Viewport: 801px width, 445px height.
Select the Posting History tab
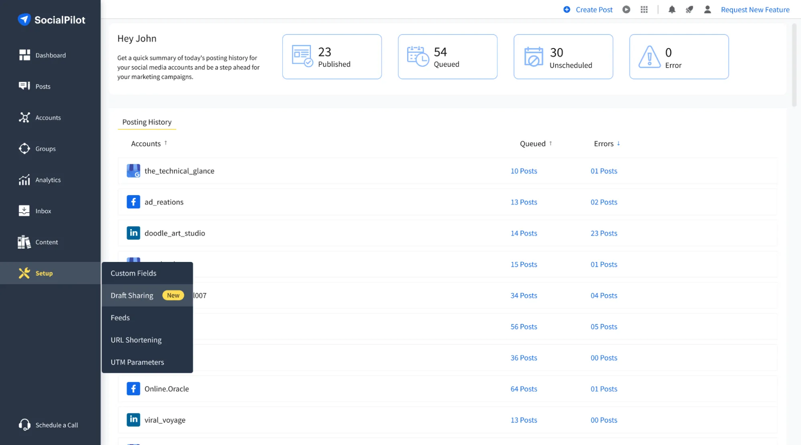(x=147, y=122)
